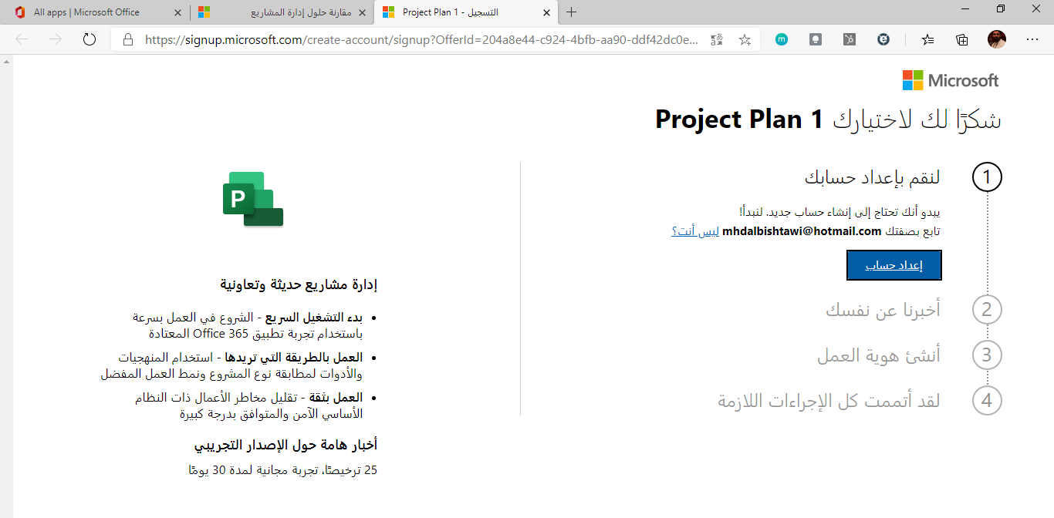The image size is (1054, 518).
Task: Click the أنشئ هوية العمل step label
Action: [879, 355]
